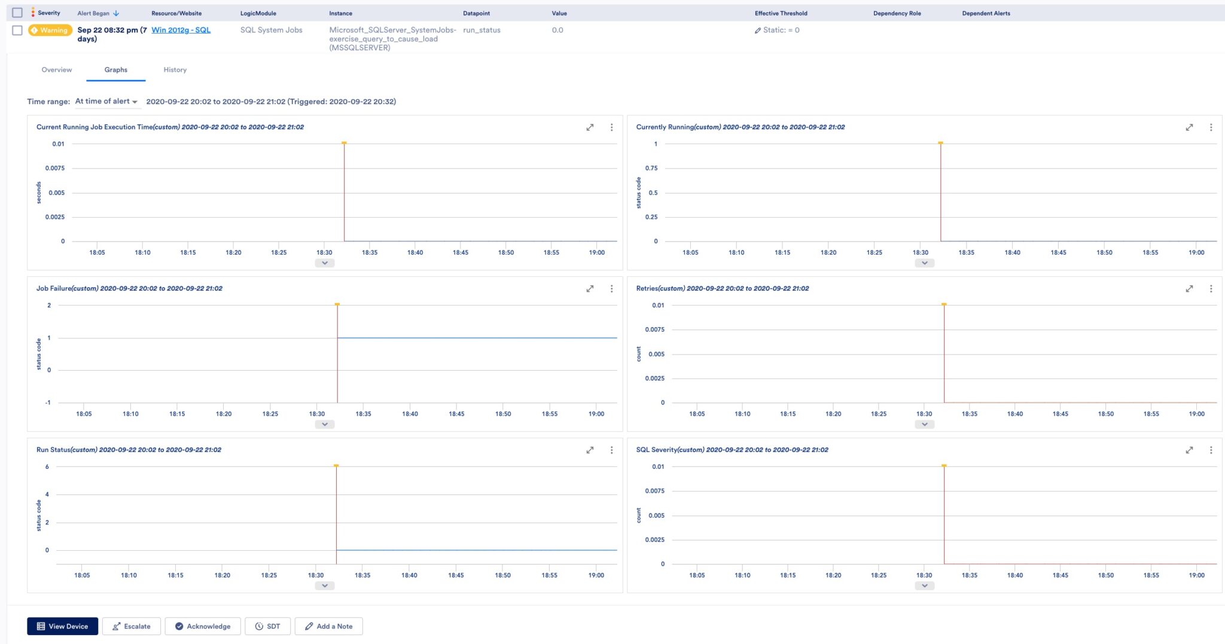
Task: Open the Overview tab
Action: [56, 69]
